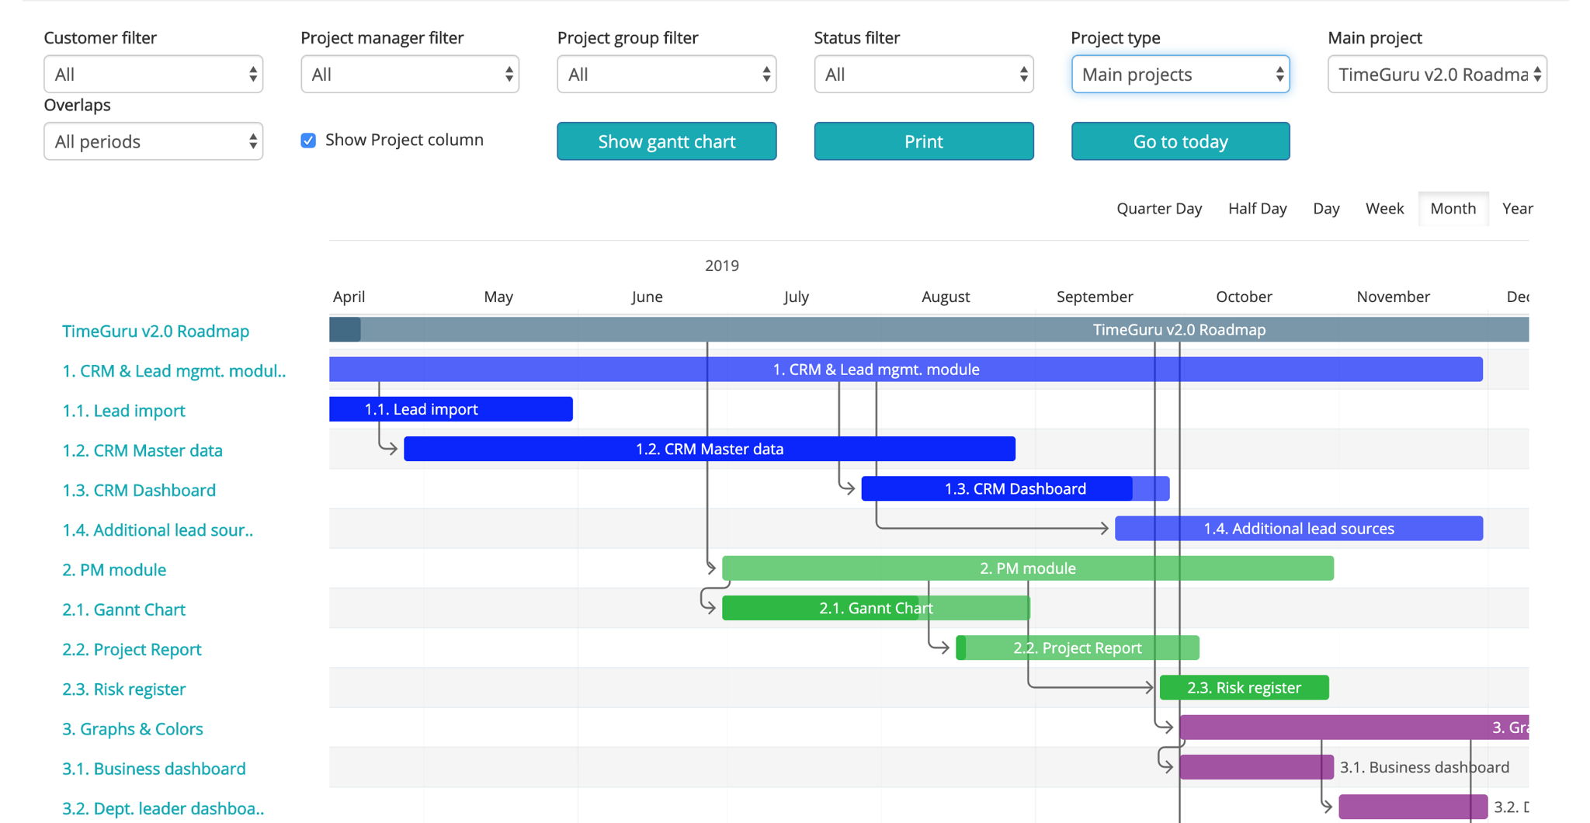
Task: Open the Project manager filter dropdown
Action: 410,75
